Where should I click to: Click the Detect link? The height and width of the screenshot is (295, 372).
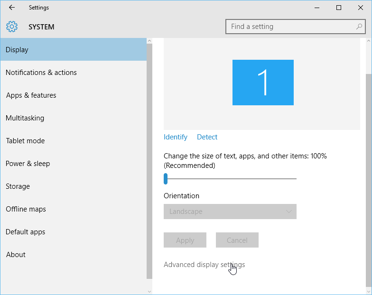coord(207,137)
